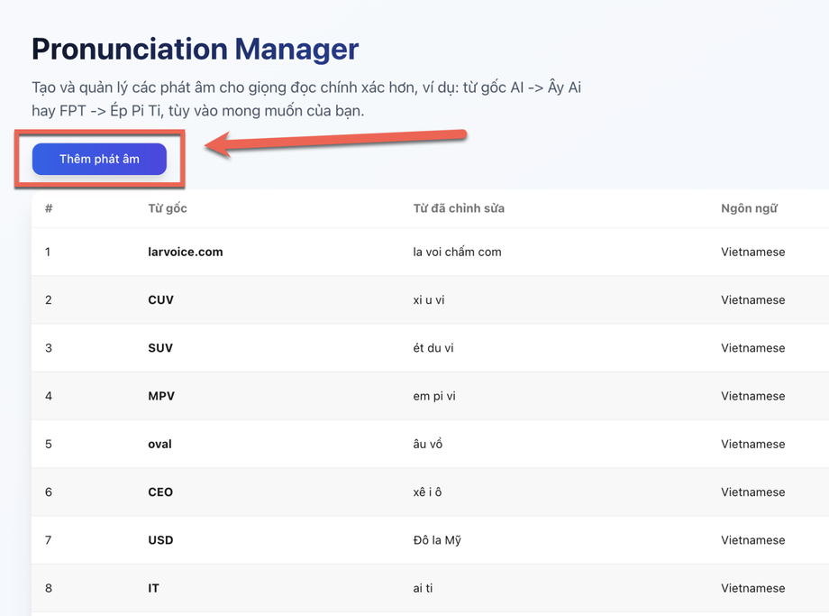Select the CUV original word
Viewport: 829px width, 616px height.
[160, 299]
